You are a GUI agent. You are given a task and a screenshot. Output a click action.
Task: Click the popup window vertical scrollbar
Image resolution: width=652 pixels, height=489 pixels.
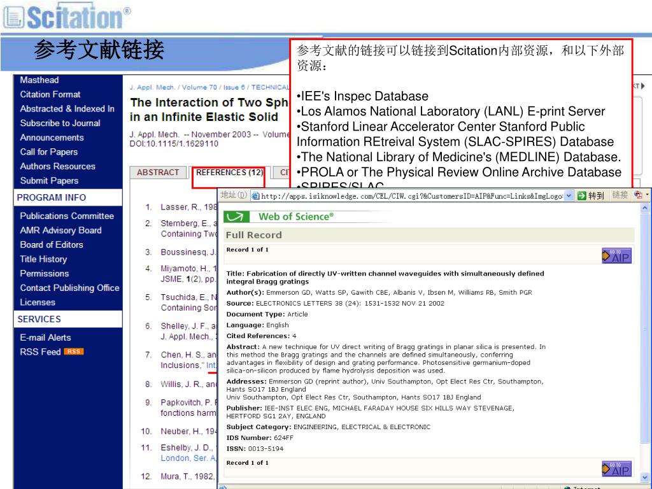pos(645,341)
